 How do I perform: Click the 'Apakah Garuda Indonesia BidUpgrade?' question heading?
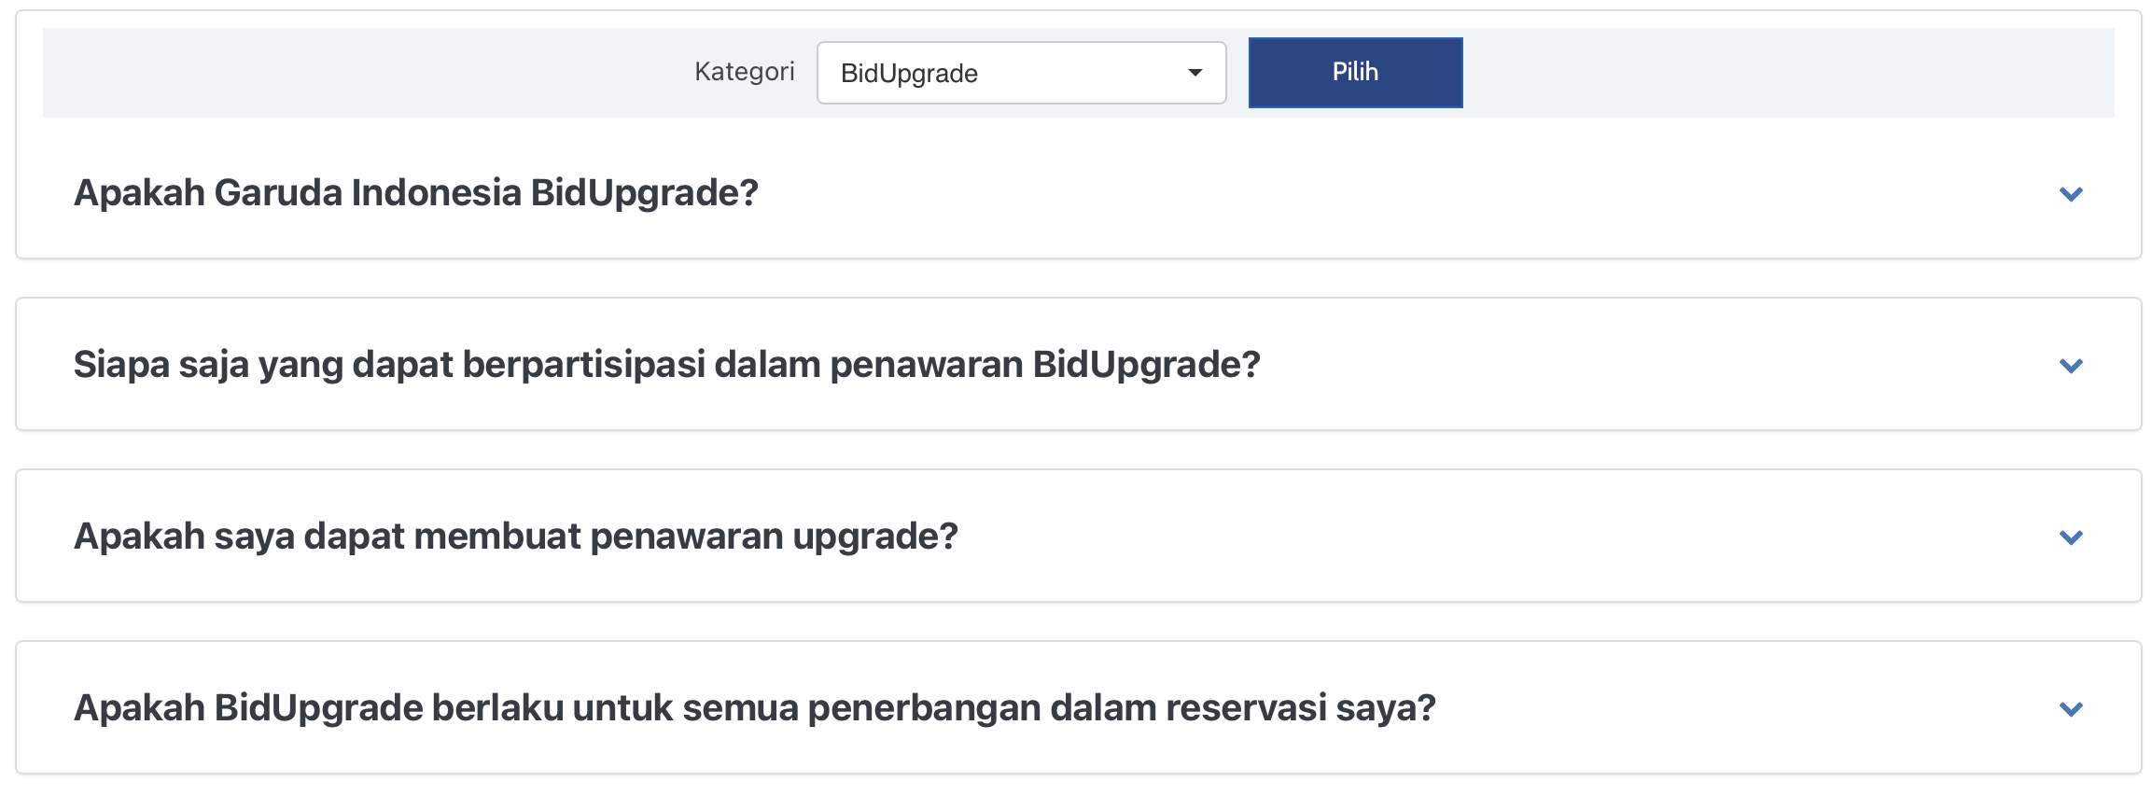[x=416, y=193]
